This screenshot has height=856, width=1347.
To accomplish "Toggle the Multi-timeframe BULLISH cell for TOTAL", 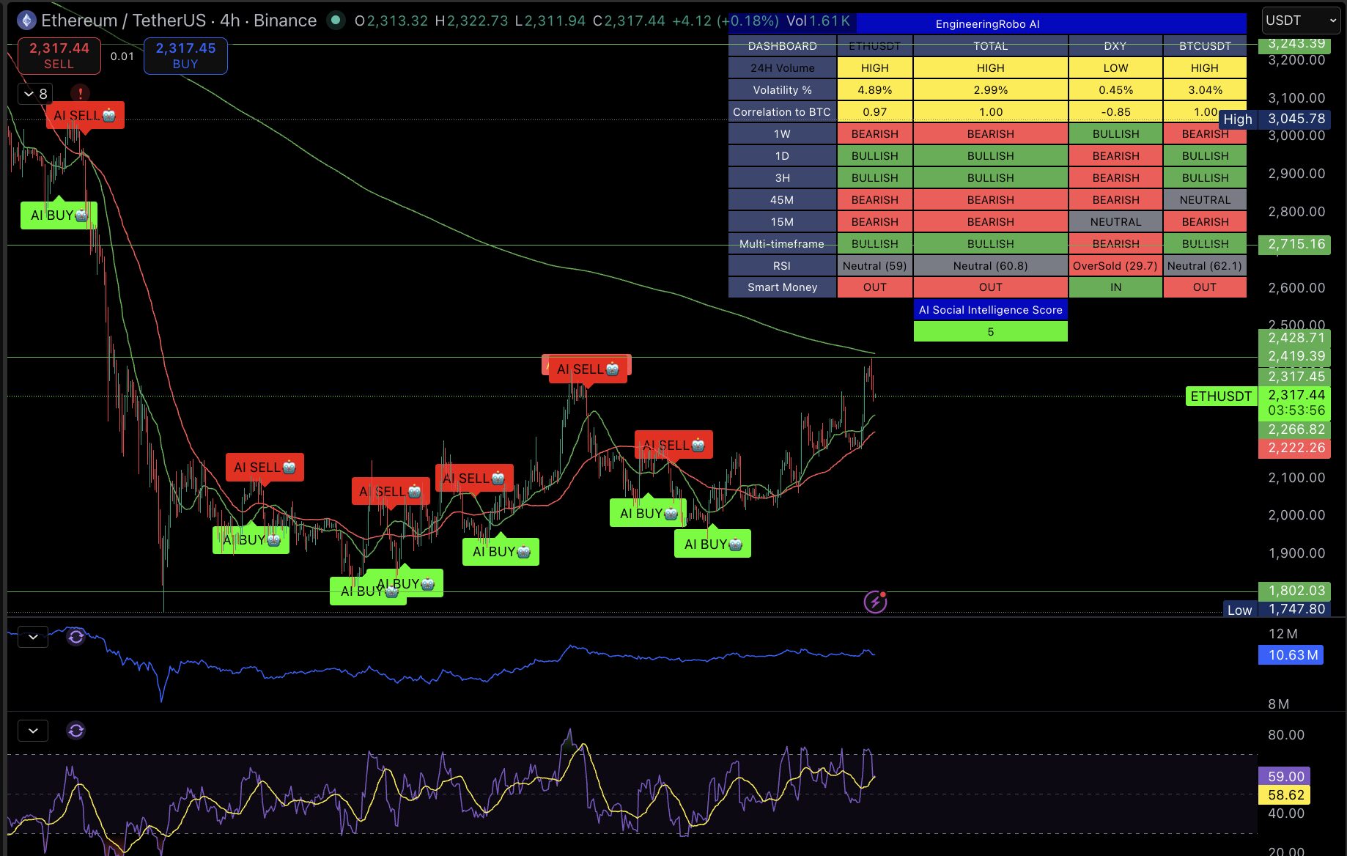I will pos(990,243).
